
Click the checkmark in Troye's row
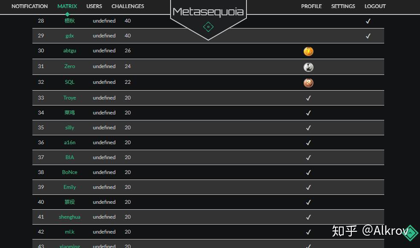[308, 98]
